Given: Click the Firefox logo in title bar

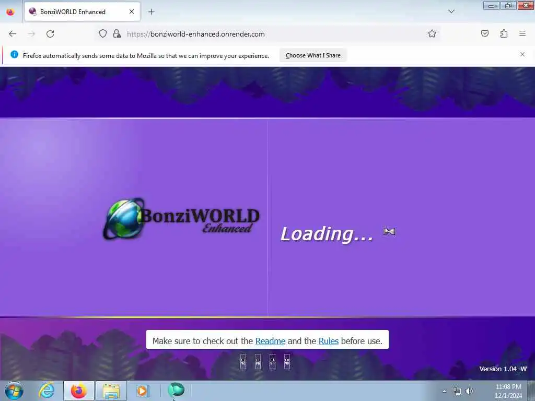Looking at the screenshot, I should (x=10, y=12).
